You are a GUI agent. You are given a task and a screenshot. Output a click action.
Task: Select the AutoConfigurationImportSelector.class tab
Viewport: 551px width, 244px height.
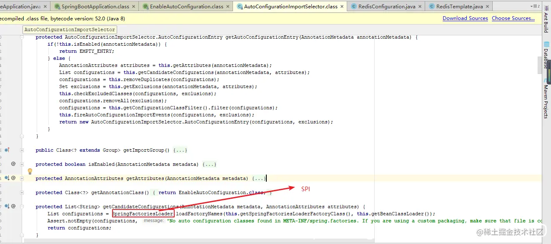click(x=291, y=7)
